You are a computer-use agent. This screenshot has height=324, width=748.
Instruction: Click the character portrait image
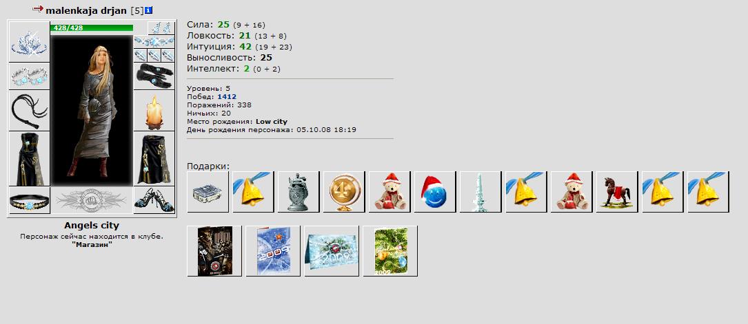(92, 110)
